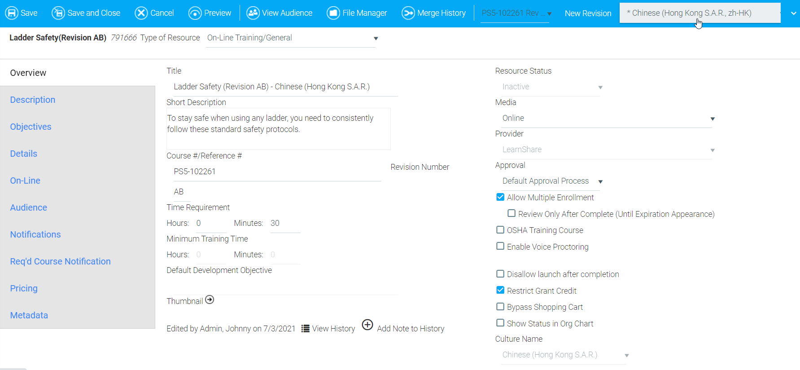Viewport: 800px width, 370px height.
Task: Click the Merge History arrow icon
Action: (408, 13)
